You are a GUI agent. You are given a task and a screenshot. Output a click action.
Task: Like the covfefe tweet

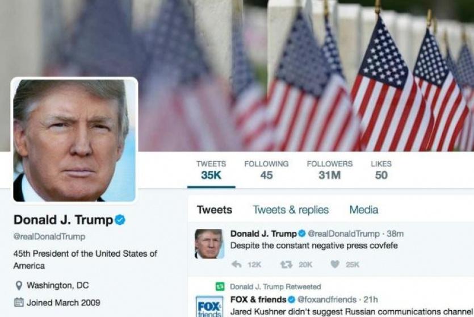point(335,264)
